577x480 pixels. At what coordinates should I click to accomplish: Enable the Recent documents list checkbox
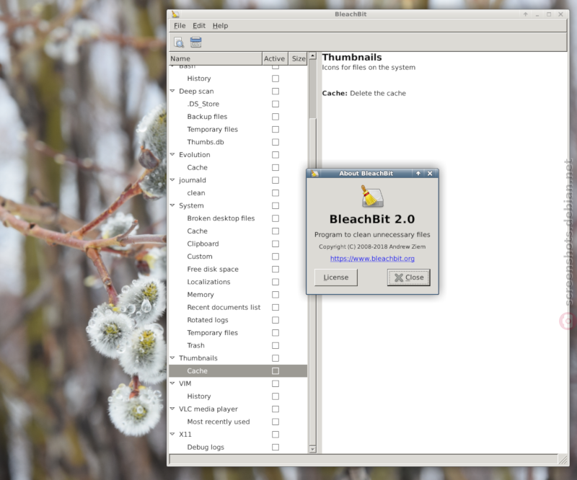click(x=276, y=307)
